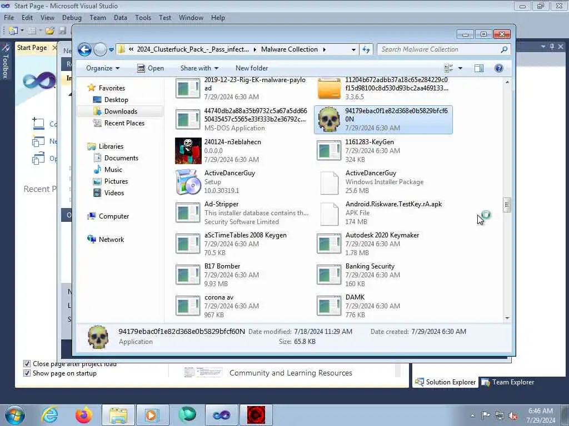
Task: Select the Android.Riskware.TestKey.rA.apk file icon
Action: 330,214
